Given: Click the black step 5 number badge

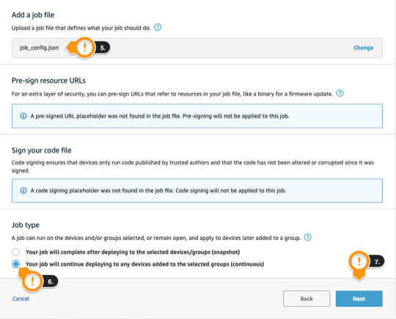Looking at the screenshot, I should pos(102,48).
